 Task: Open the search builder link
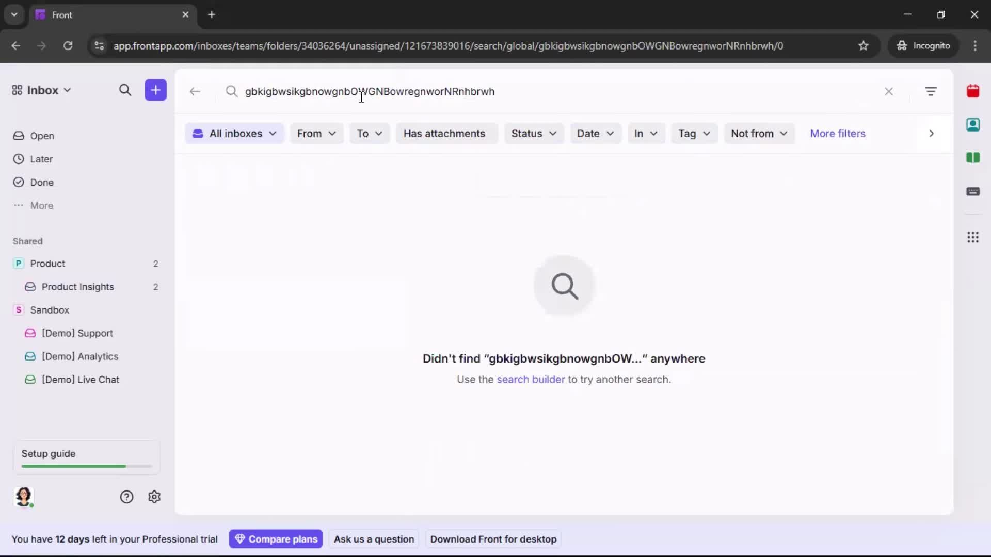[x=531, y=379]
